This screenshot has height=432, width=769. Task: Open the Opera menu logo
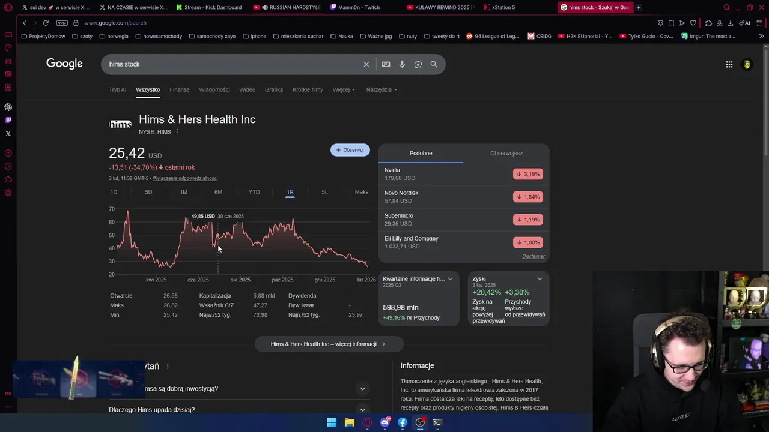click(x=8, y=7)
